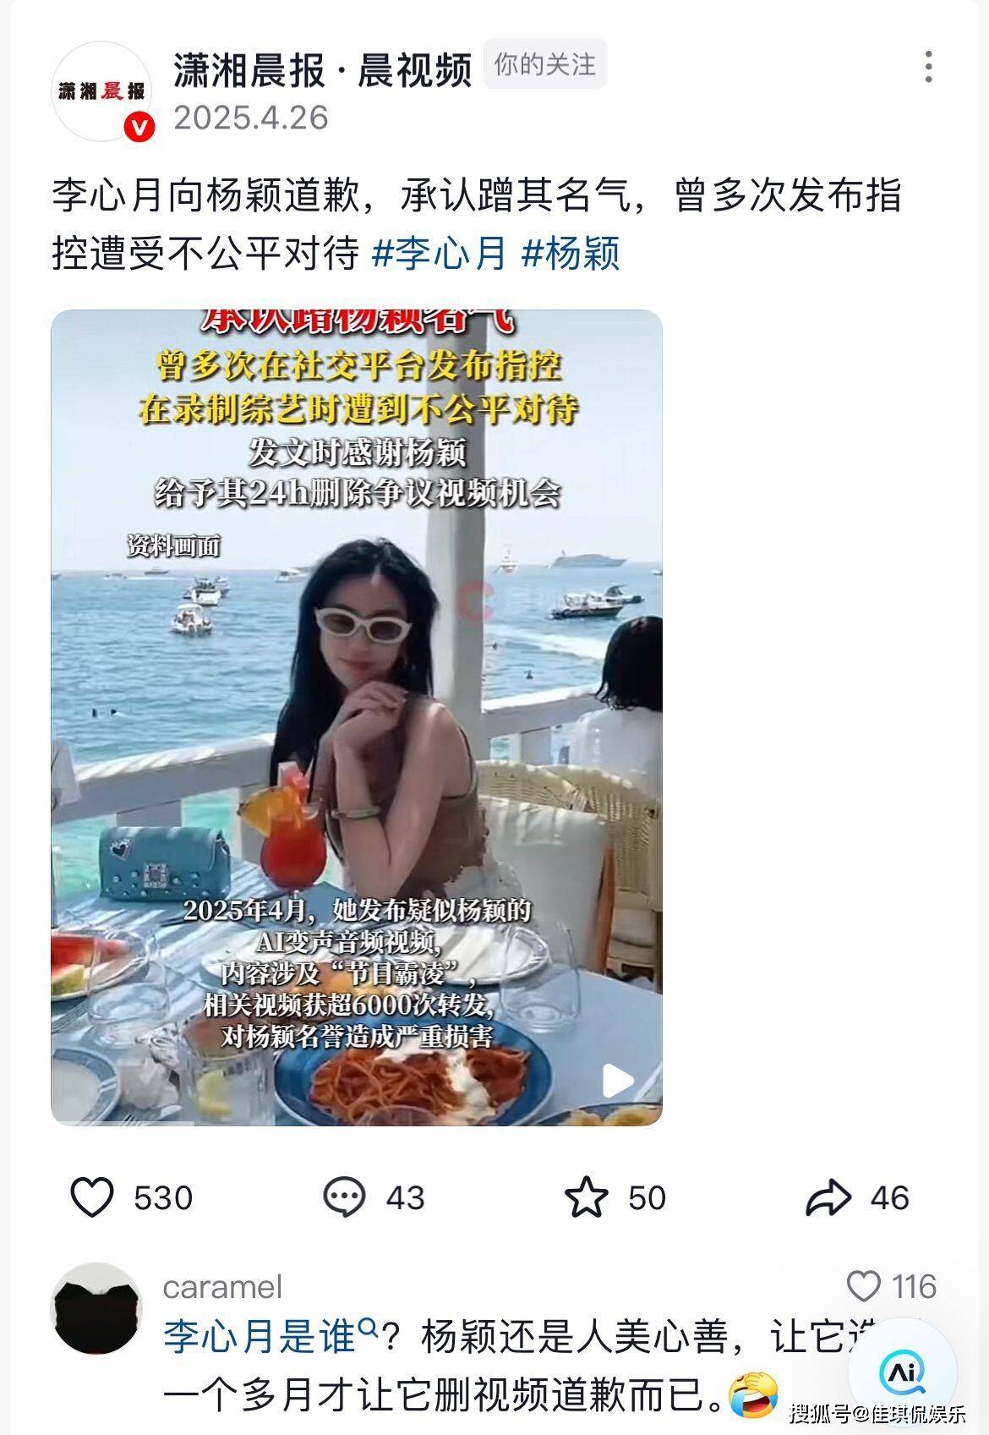Open the #杨颖 hashtag
Viewport: 989px width, 1435px height.
pyautogui.click(x=571, y=253)
